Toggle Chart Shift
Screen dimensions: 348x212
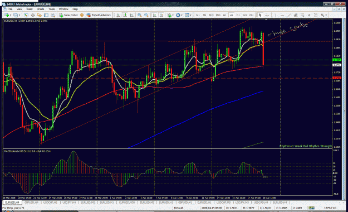click(x=161, y=15)
